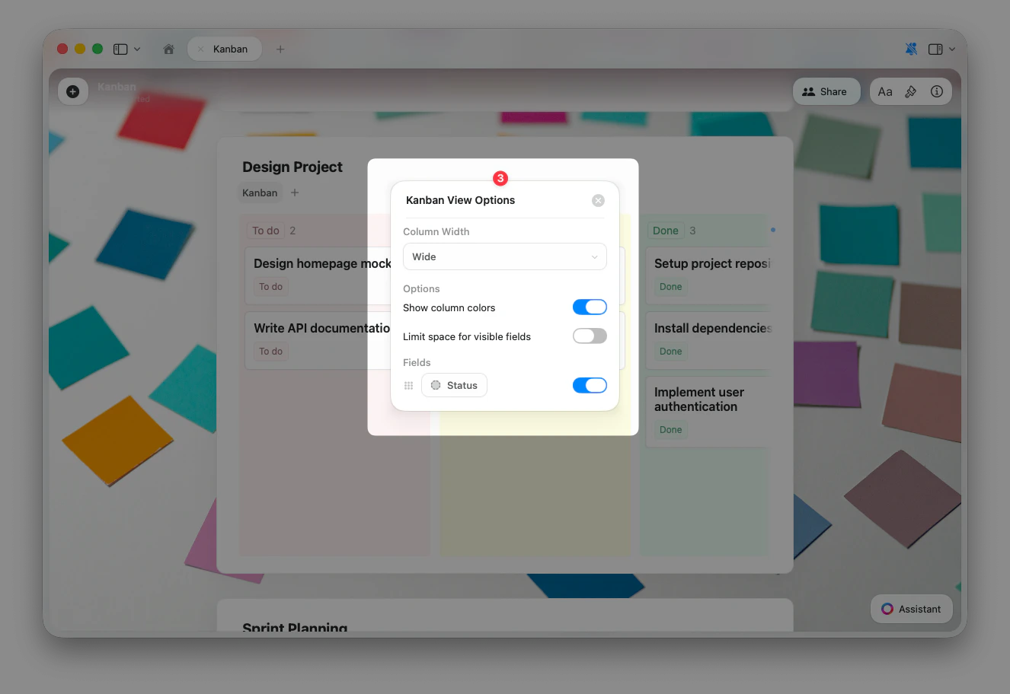
Task: Enable Limit space for visible fields
Action: 590,336
